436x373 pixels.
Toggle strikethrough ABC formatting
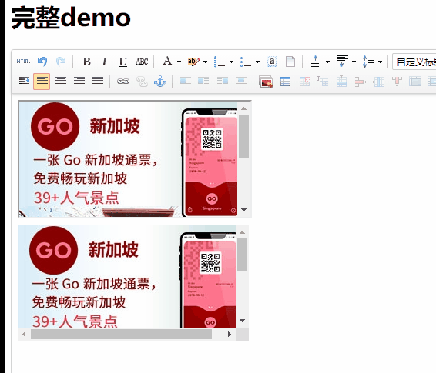(142, 62)
